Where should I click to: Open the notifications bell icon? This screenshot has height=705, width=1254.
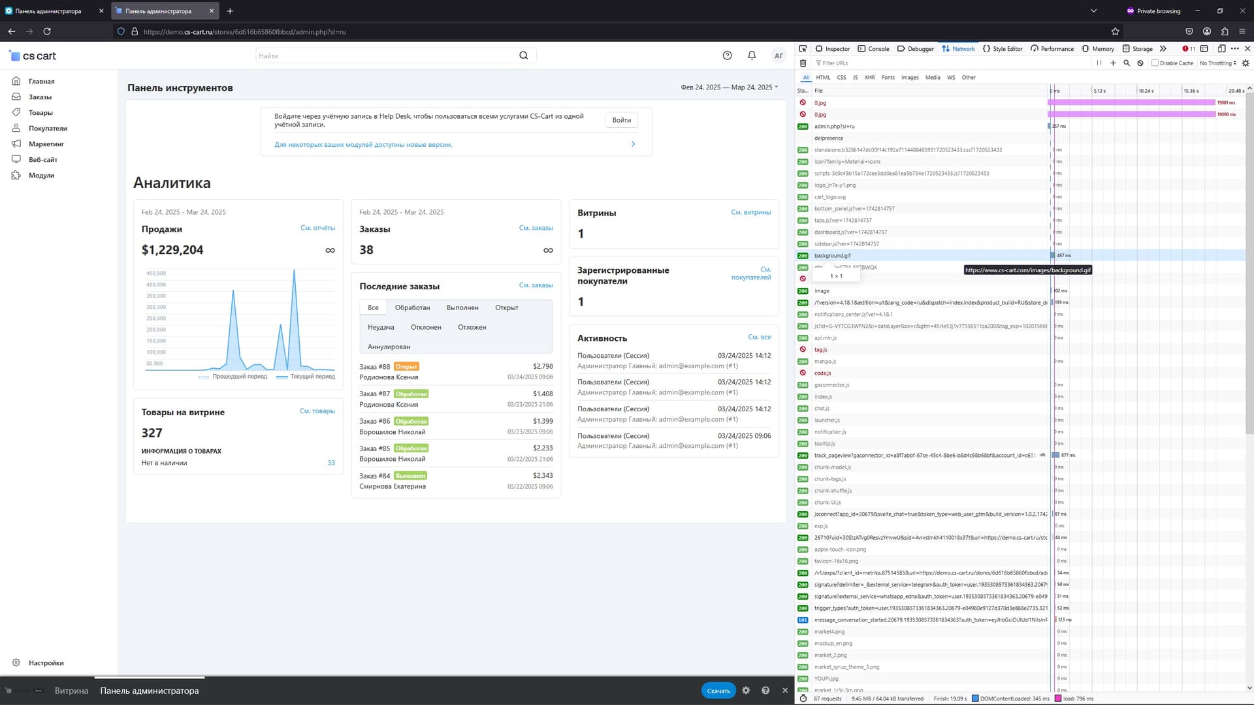tap(752, 55)
